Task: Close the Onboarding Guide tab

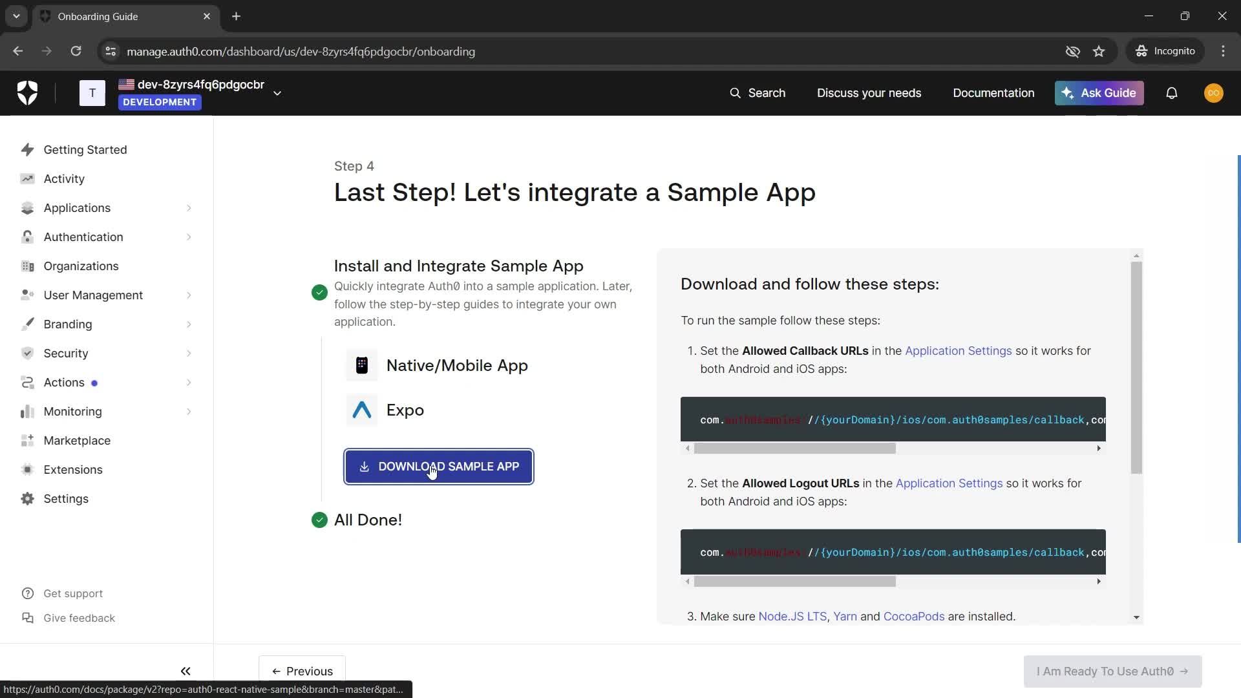Action: [x=207, y=16]
